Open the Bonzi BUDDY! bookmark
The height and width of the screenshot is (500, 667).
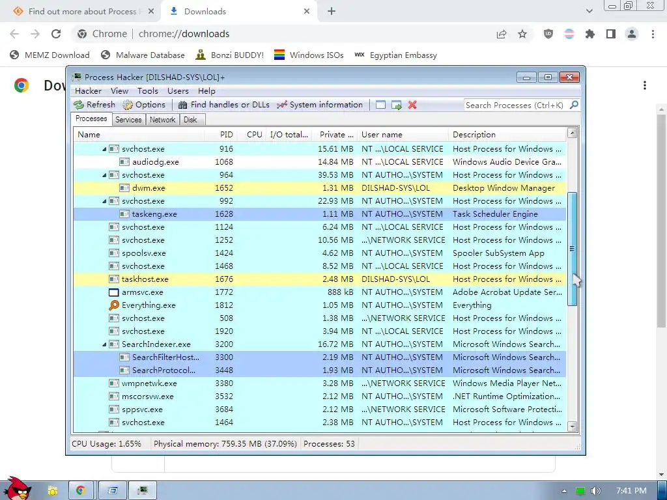230,55
